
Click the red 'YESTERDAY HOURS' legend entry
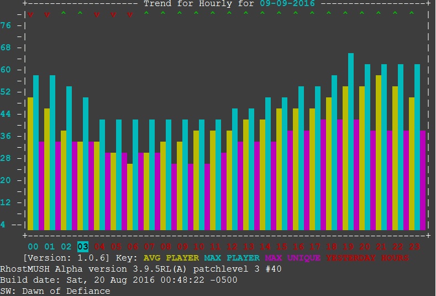[367, 258]
